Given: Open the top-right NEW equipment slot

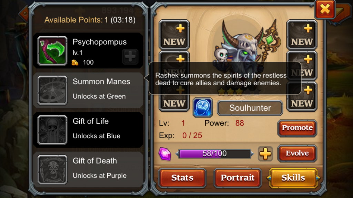Looking at the screenshot, I should click(x=302, y=35).
